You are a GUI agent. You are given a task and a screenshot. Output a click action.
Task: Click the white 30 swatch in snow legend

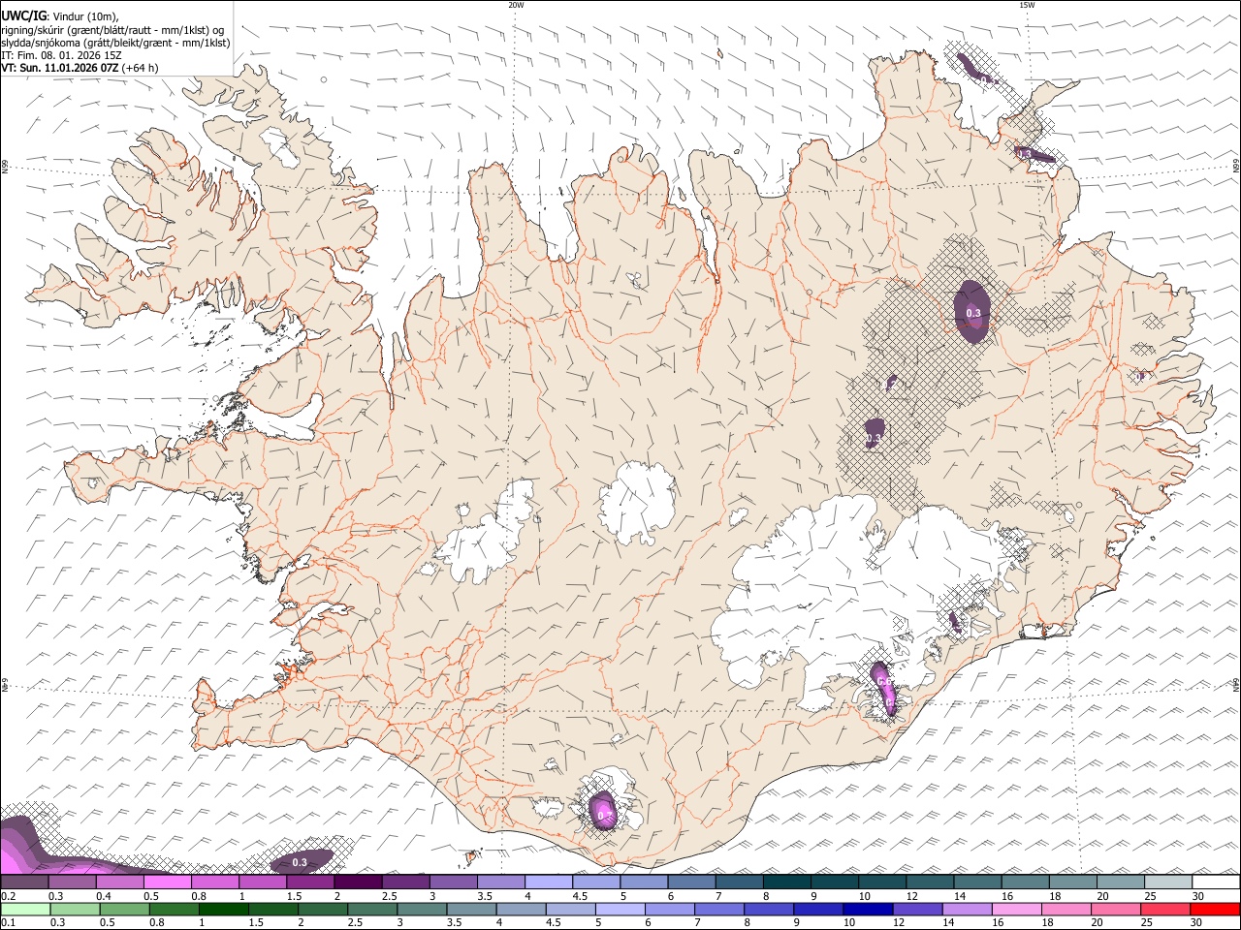coord(1216,883)
